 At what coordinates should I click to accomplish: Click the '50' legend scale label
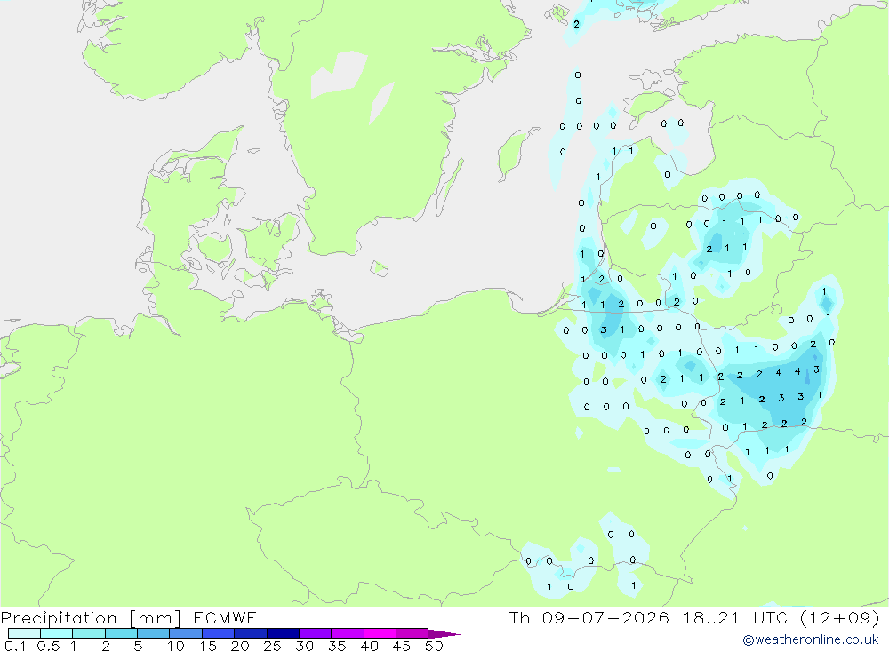click(434, 646)
